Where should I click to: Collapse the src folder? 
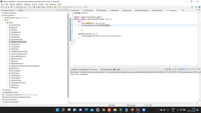[3, 20]
